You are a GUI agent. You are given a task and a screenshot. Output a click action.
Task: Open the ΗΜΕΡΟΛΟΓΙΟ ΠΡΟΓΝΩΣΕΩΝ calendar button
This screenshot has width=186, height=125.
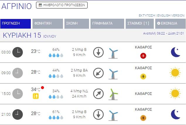(62, 5)
